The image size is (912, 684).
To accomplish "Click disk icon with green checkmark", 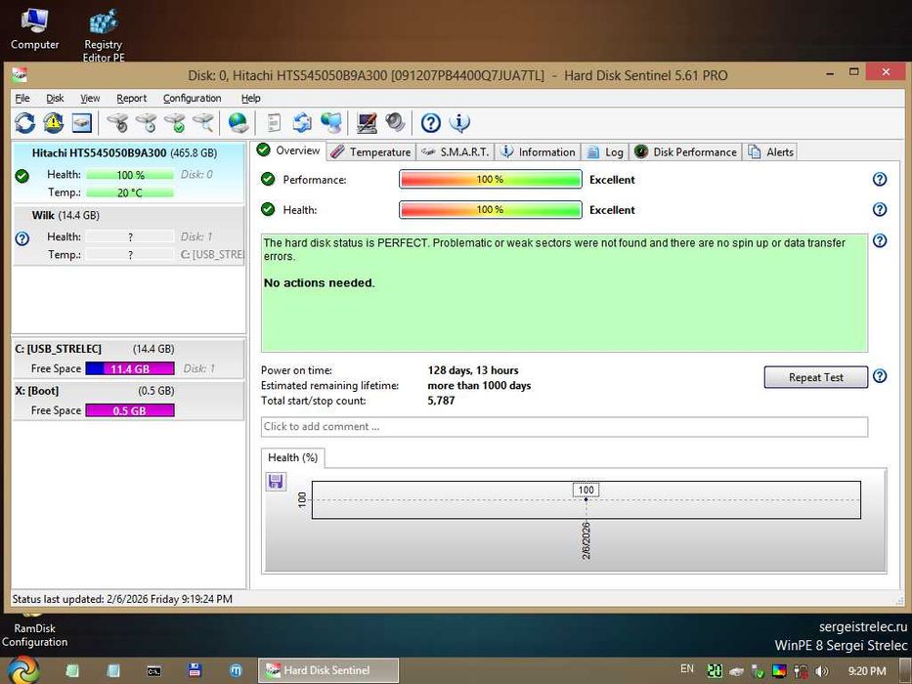I will pos(175,123).
